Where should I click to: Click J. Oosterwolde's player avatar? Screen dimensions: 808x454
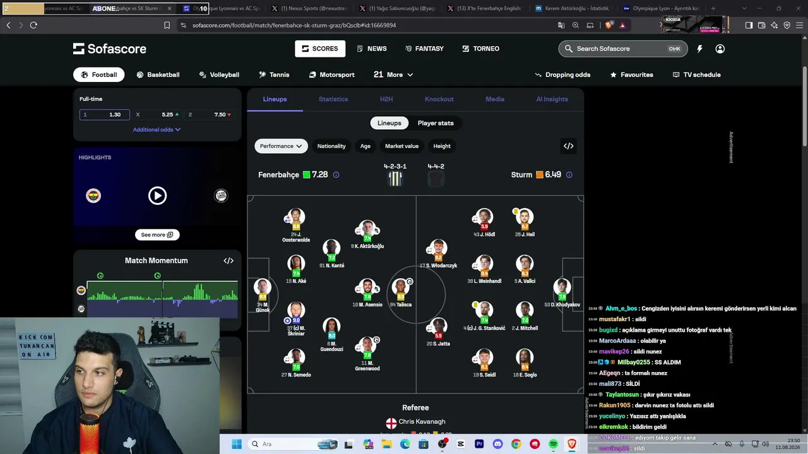point(296,216)
